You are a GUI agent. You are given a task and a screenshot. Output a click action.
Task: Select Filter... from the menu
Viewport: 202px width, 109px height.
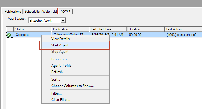[x=56, y=93]
